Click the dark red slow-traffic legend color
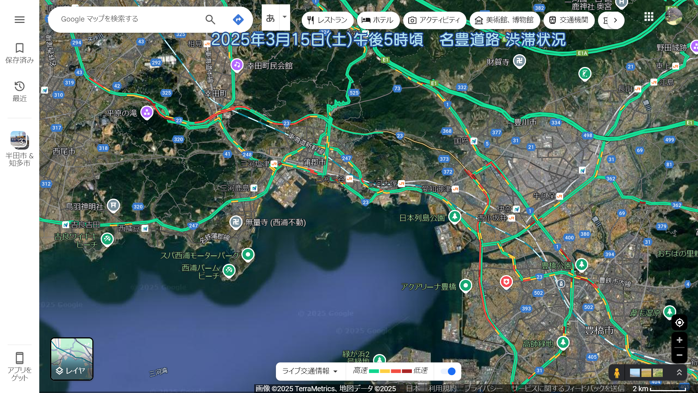Screen dimensions: 698x393 [x=407, y=371]
